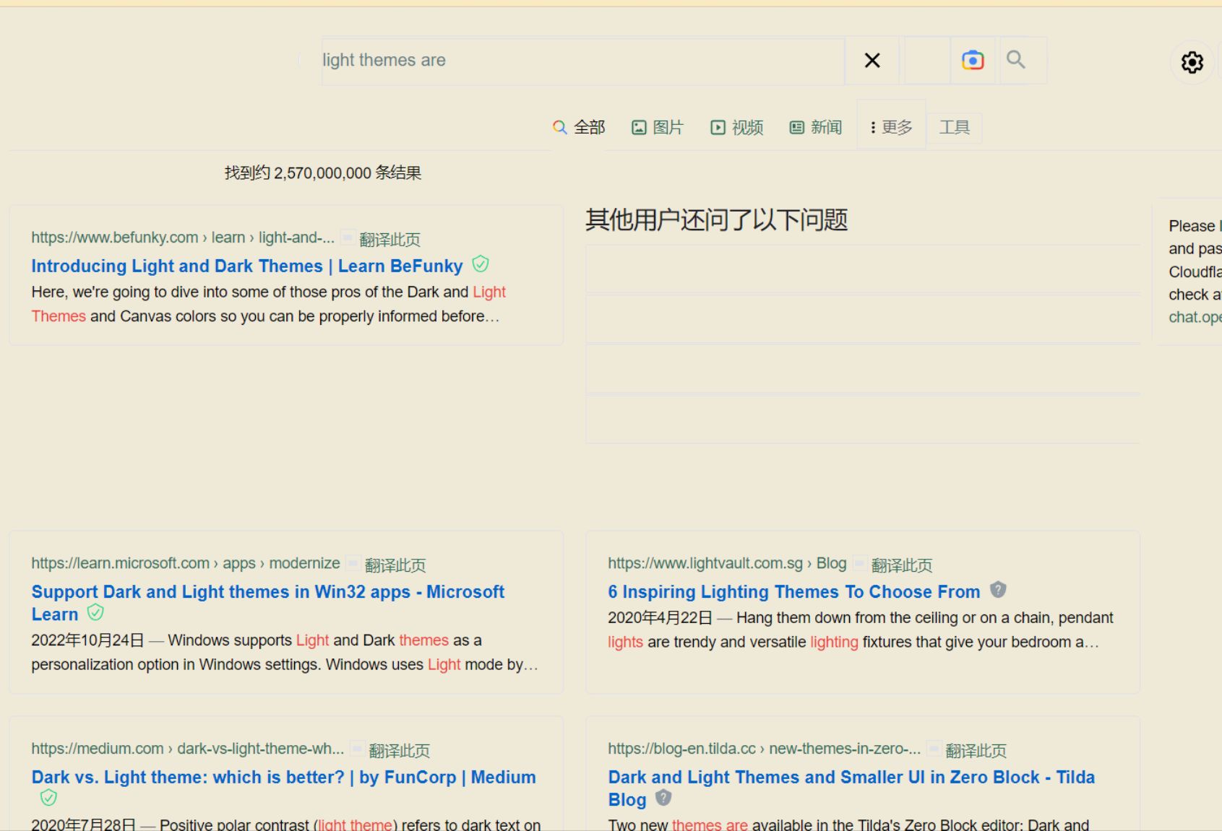Viewport: 1222px width, 831px height.
Task: Click the blog-en.tilda.cc result URL
Action: click(765, 749)
